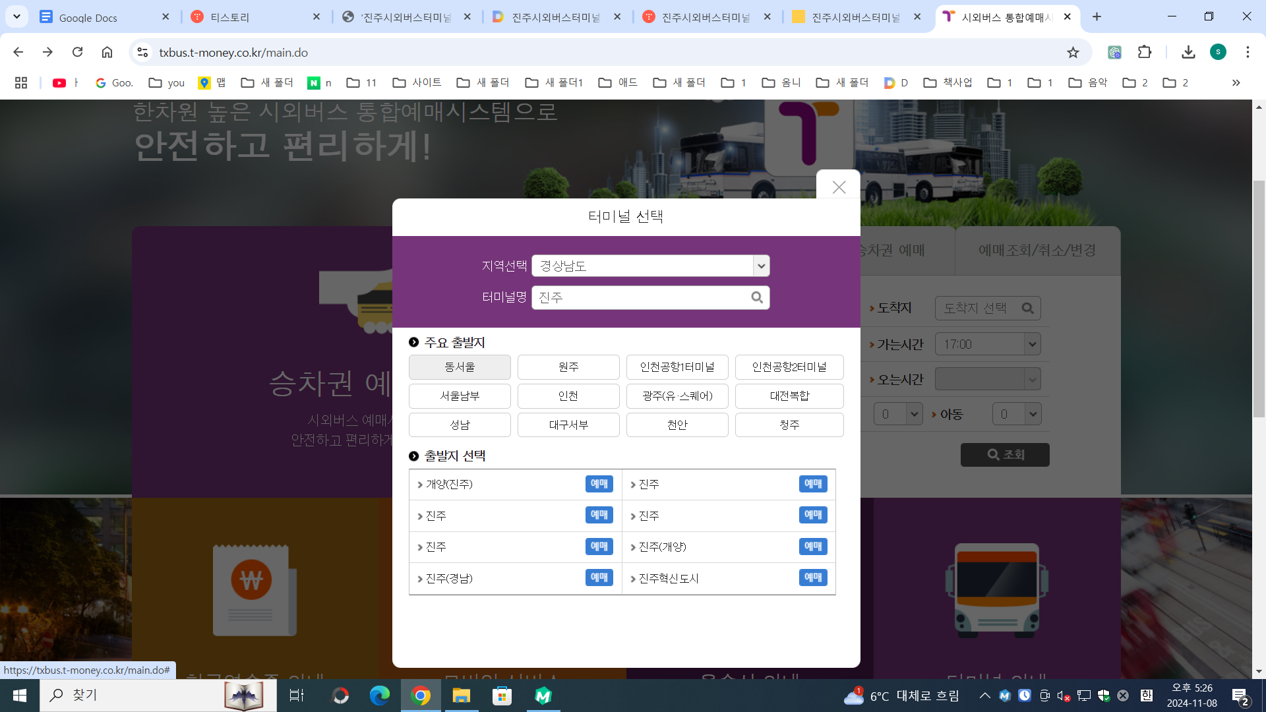Click the Chrome home icon
Image resolution: width=1266 pixels, height=712 pixels.
[x=107, y=52]
